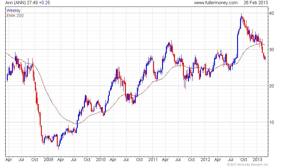Click the 2012 year axis label
Screen dimensions: 293x167
(x=205, y=160)
